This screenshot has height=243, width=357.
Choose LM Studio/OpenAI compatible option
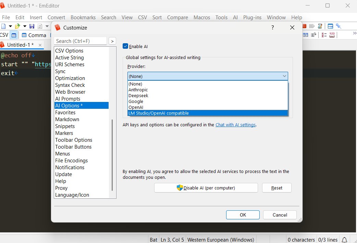click(x=208, y=113)
